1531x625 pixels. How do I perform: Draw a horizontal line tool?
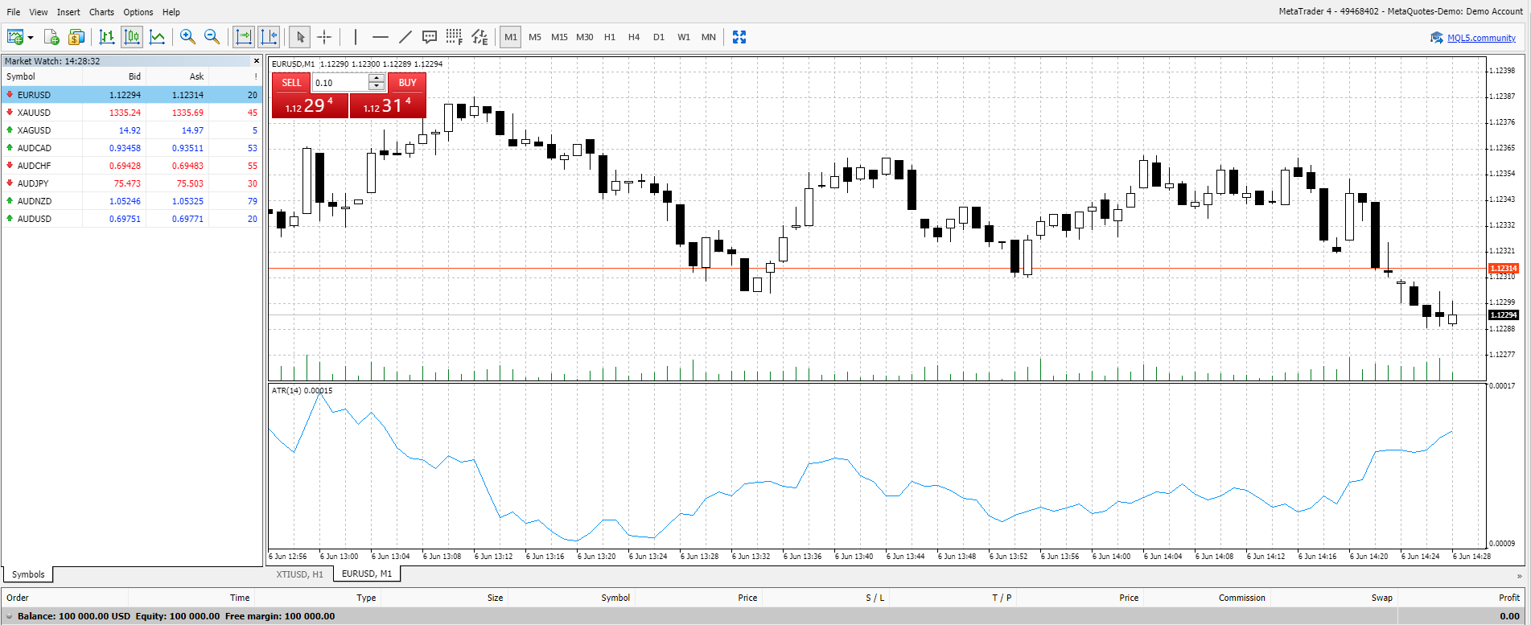tap(381, 37)
